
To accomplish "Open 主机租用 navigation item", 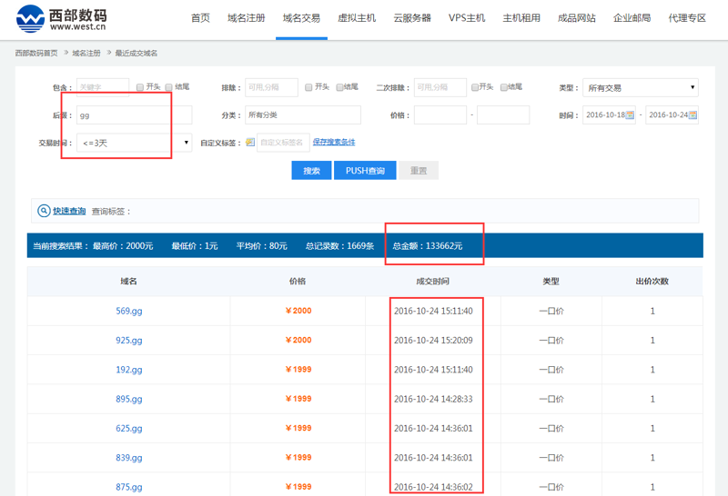I will 521,18.
